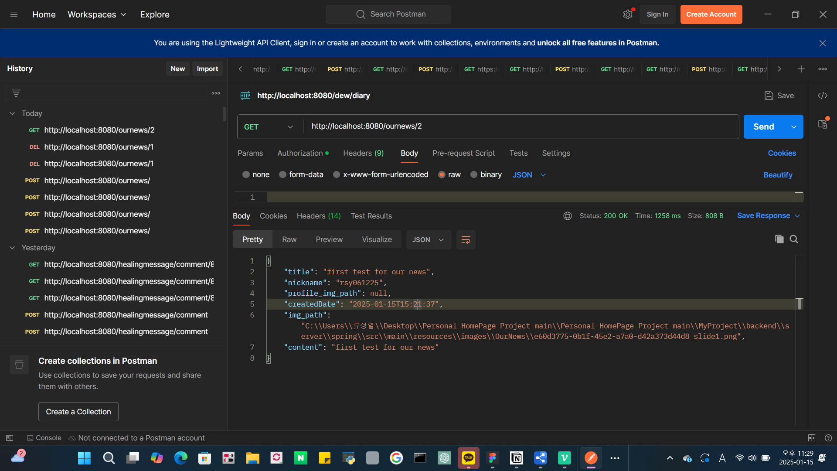Click Create a Collection button
Image resolution: width=837 pixels, height=471 pixels.
[x=78, y=412]
